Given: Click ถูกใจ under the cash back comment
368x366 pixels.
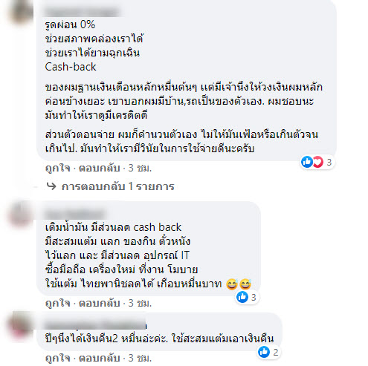Looking at the screenshot, I should tap(58, 303).
